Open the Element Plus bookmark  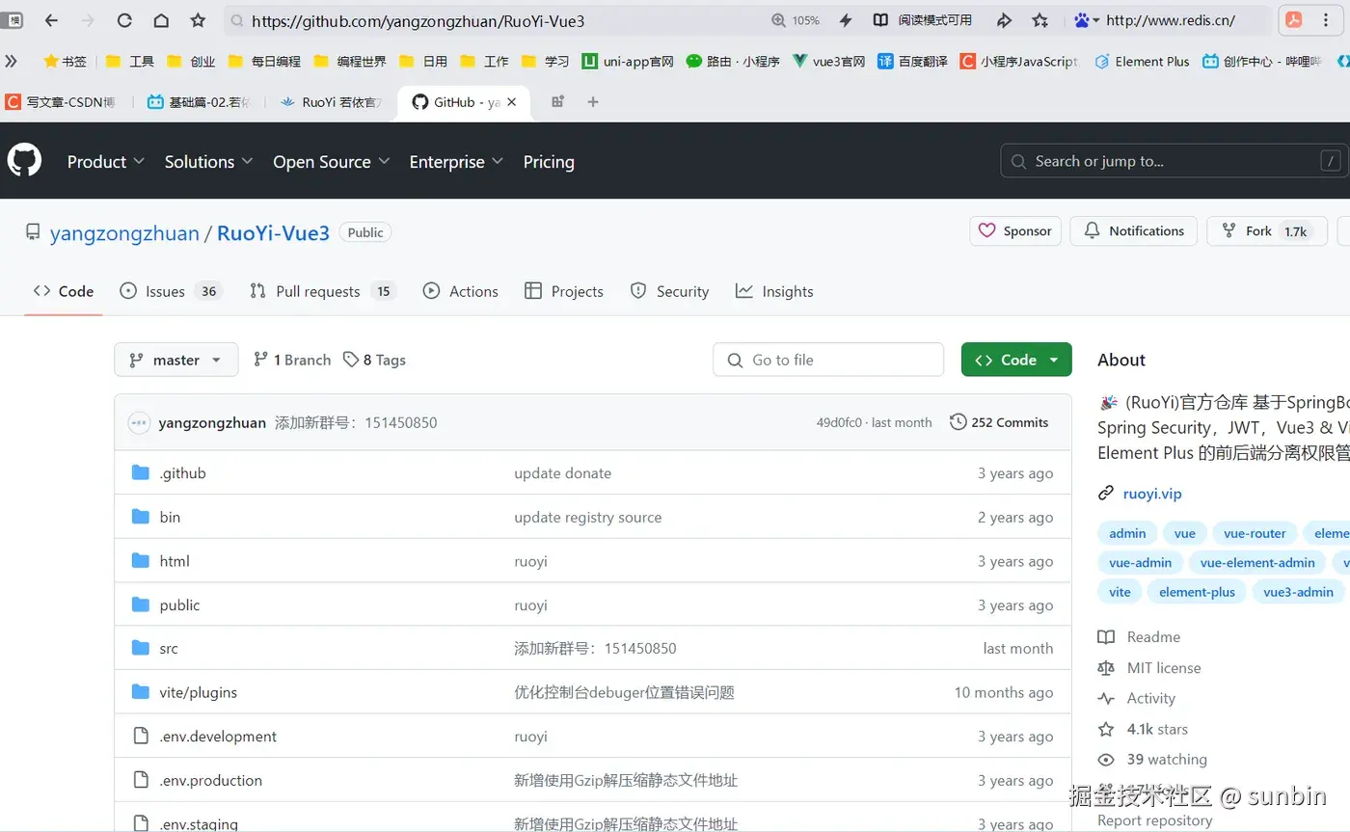[1143, 61]
